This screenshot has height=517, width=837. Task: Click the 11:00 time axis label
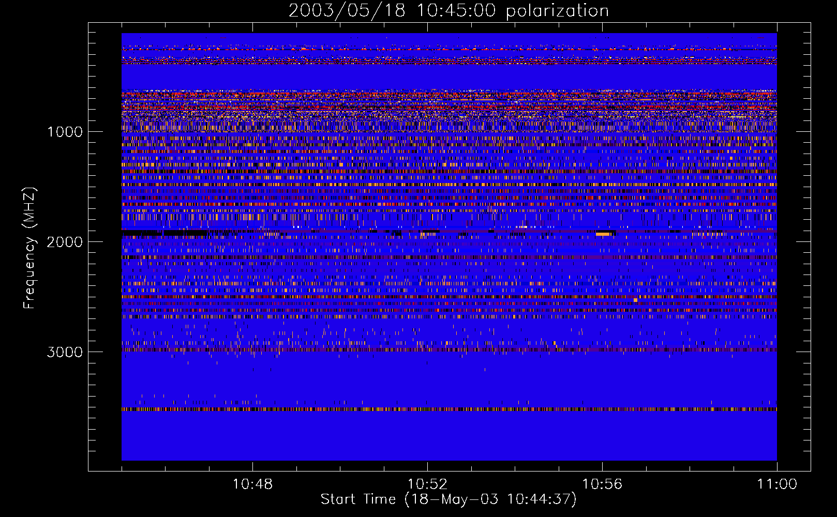coord(777,484)
